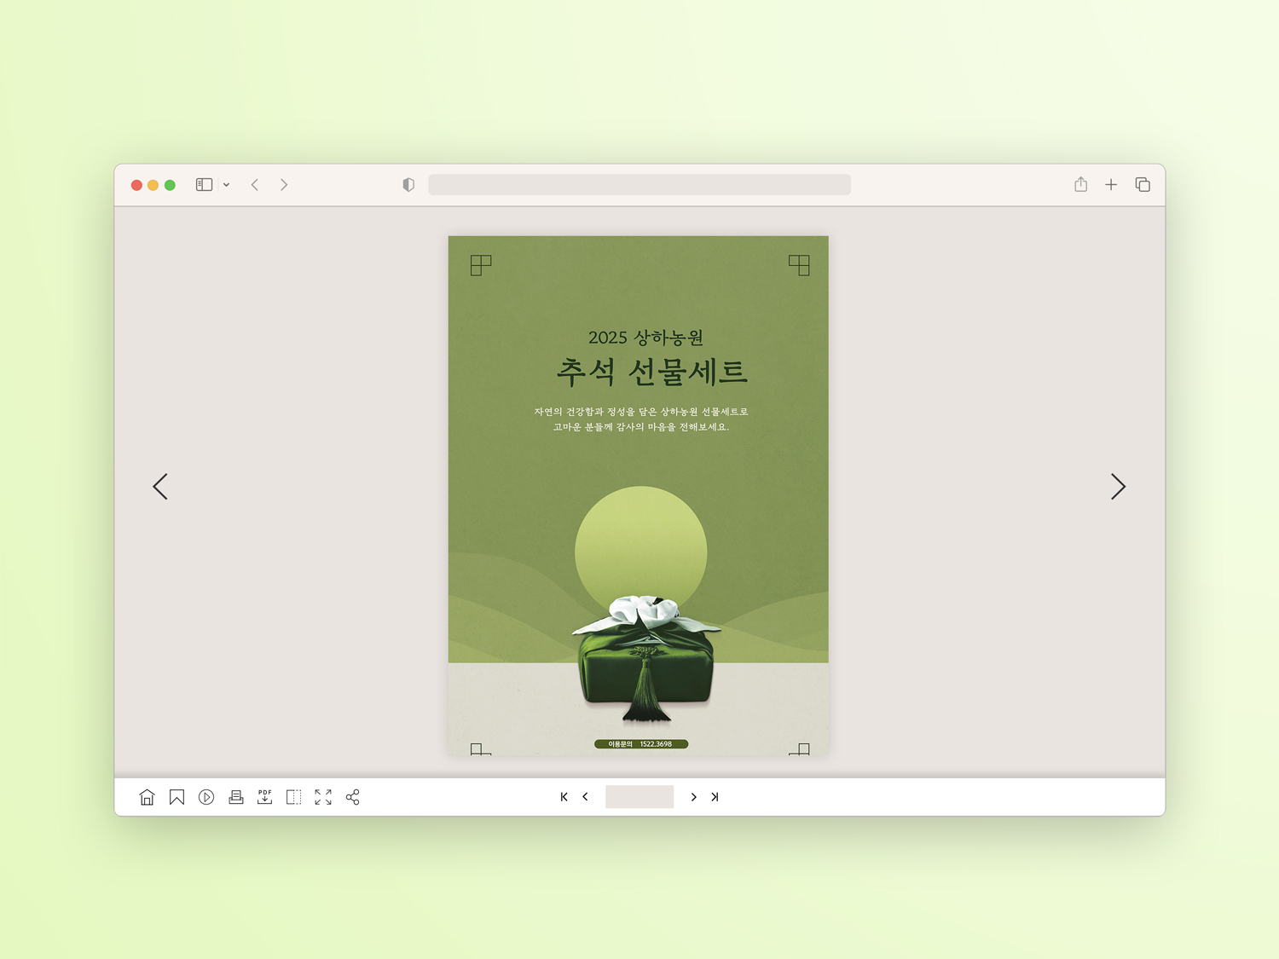
Task: Open the bookmark icon in the viewer toolbar
Action: click(x=177, y=797)
